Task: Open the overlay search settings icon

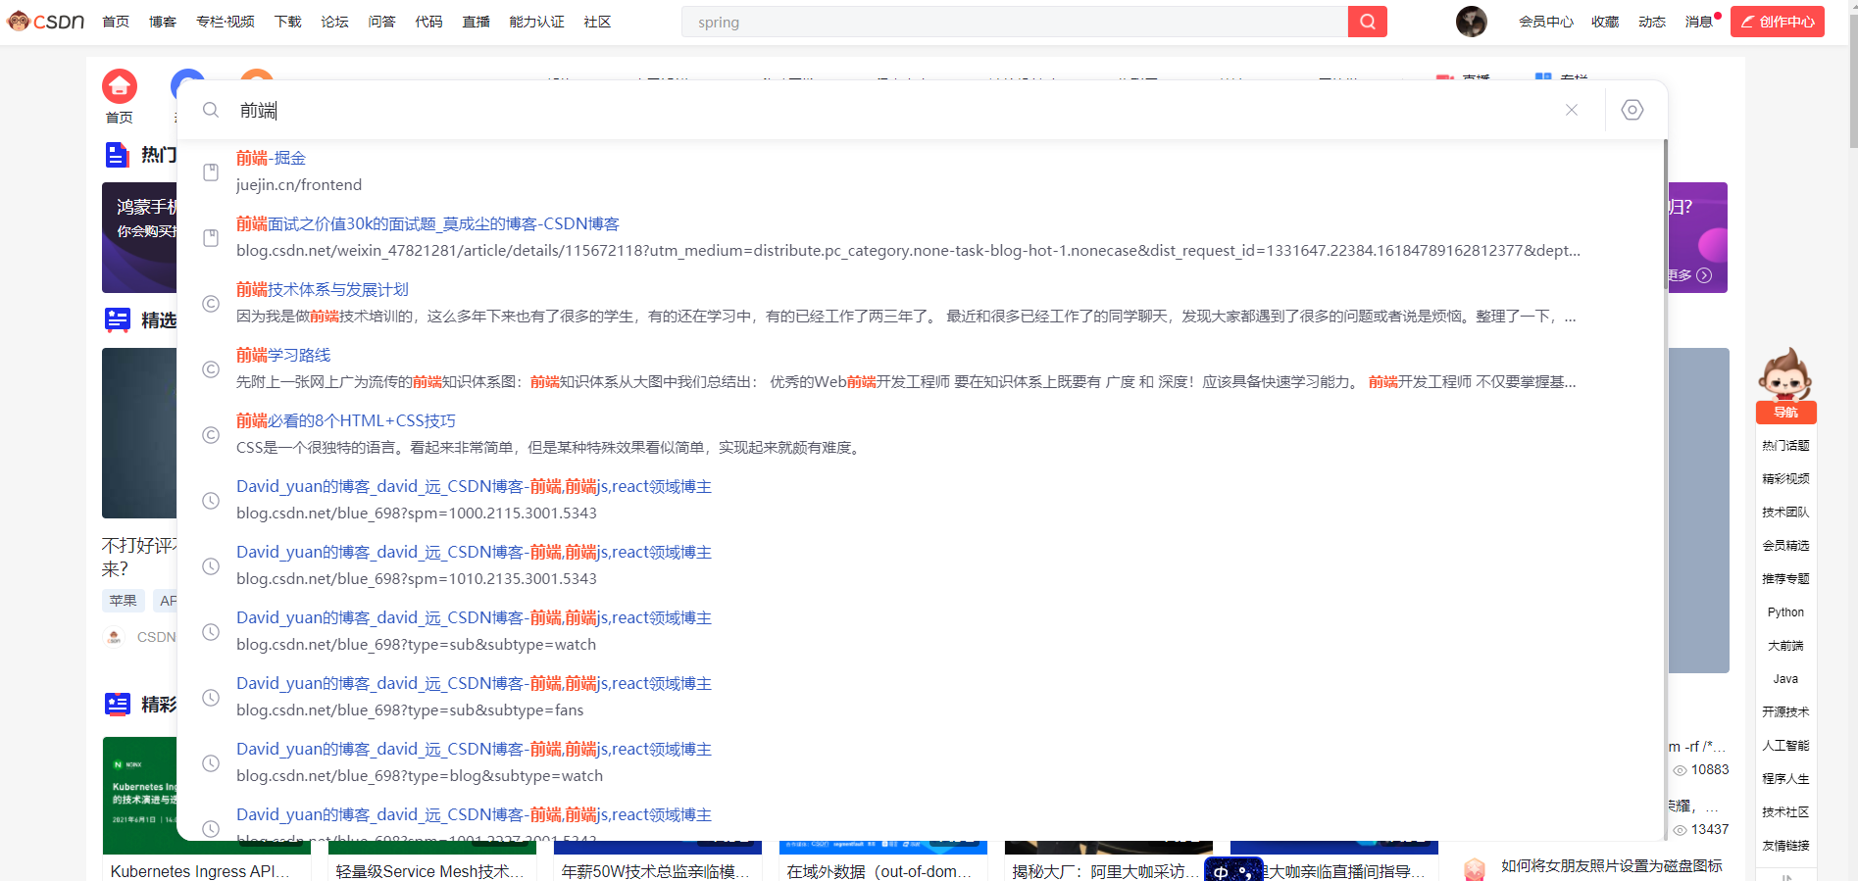Action: click(x=1632, y=110)
